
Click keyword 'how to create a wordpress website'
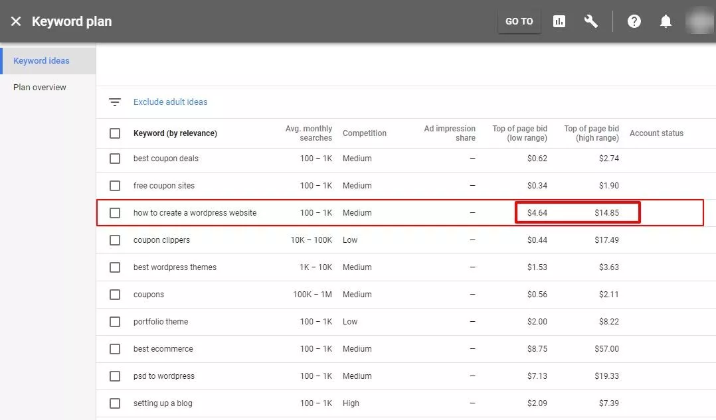click(195, 213)
